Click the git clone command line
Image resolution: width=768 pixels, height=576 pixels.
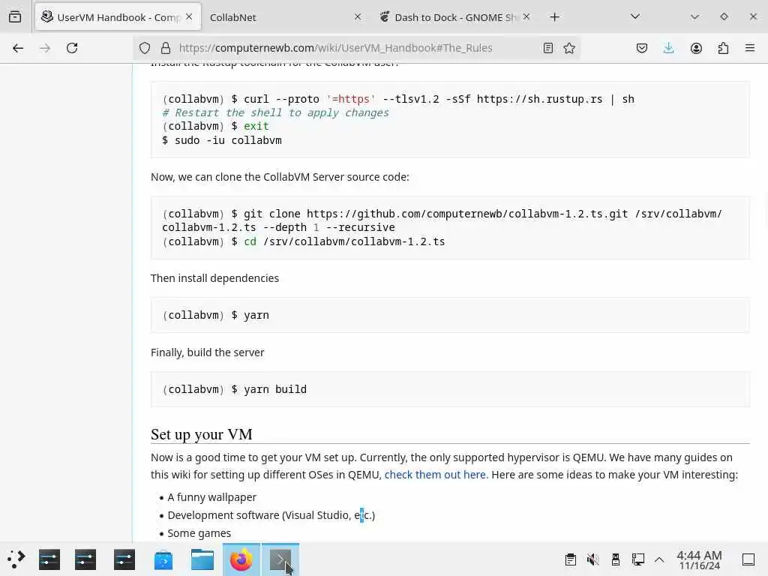coord(442,221)
